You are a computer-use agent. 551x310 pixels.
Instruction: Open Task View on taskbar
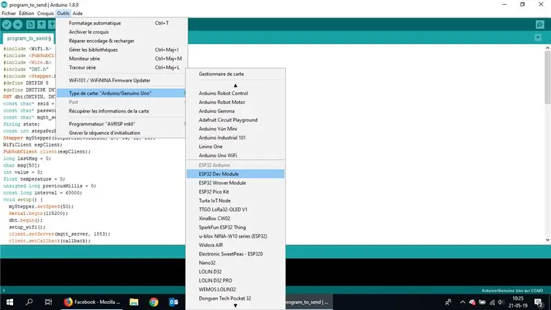(x=48, y=302)
